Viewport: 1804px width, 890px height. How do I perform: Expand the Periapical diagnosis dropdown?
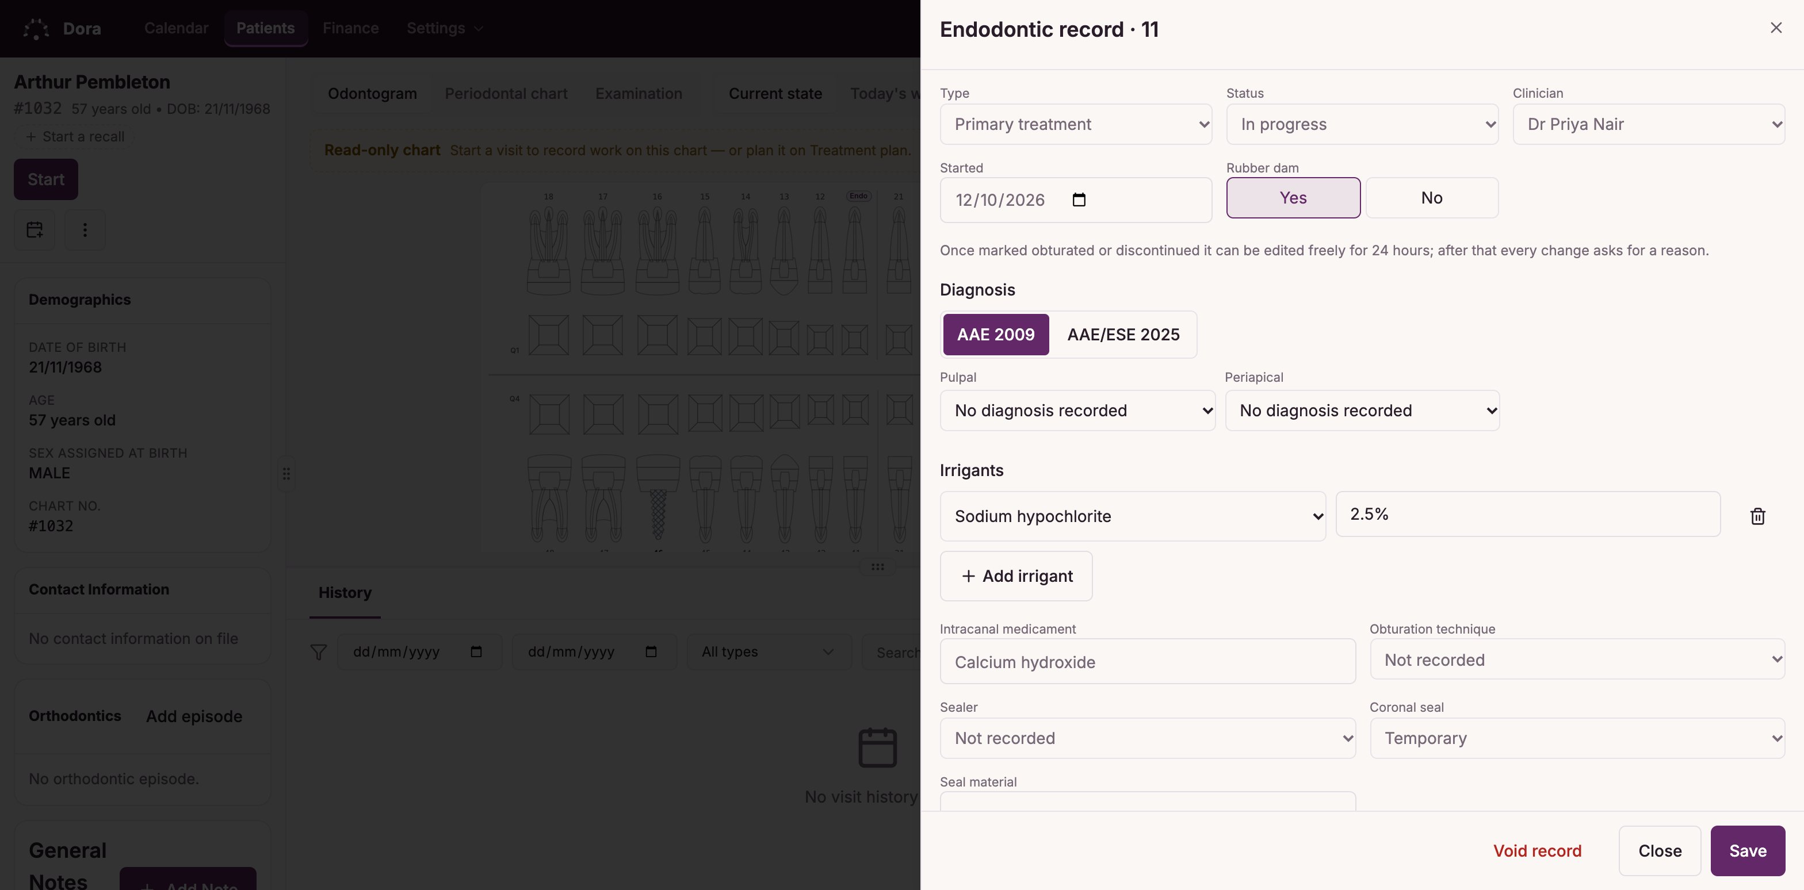coord(1362,411)
